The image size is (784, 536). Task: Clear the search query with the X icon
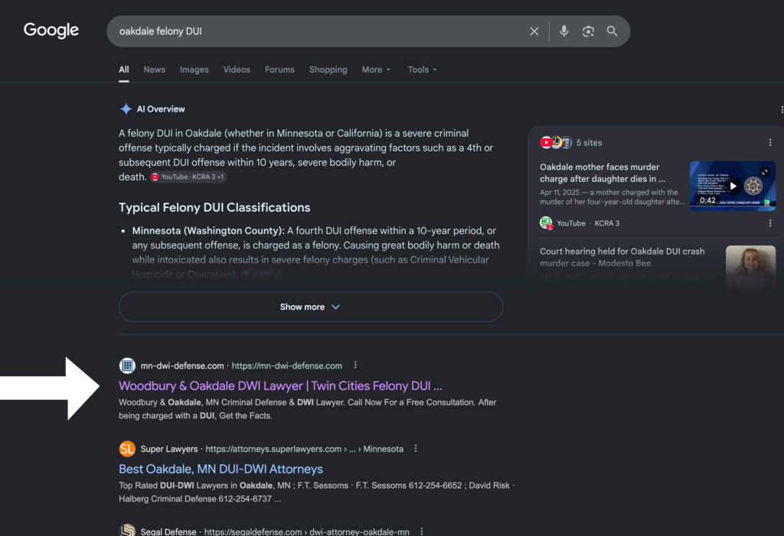click(534, 31)
